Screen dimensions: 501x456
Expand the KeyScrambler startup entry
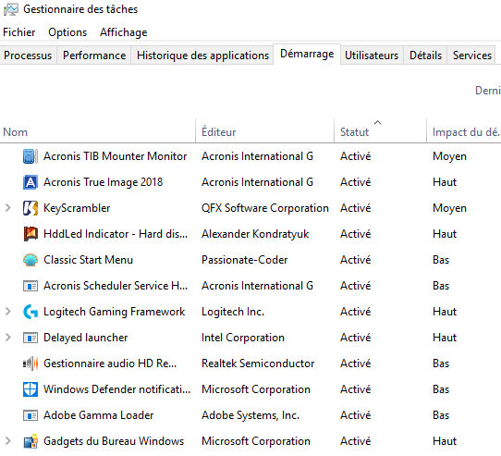point(8,208)
